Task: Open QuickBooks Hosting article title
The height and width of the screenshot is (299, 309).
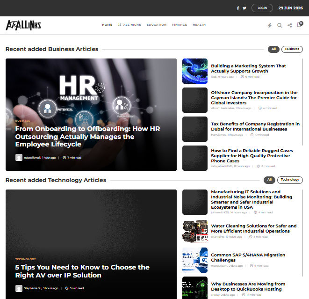Action: tap(248, 286)
